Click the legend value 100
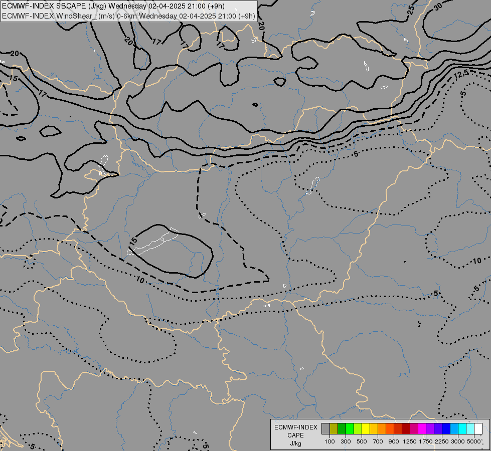The width and height of the screenshot is (491, 451). pyautogui.click(x=330, y=441)
